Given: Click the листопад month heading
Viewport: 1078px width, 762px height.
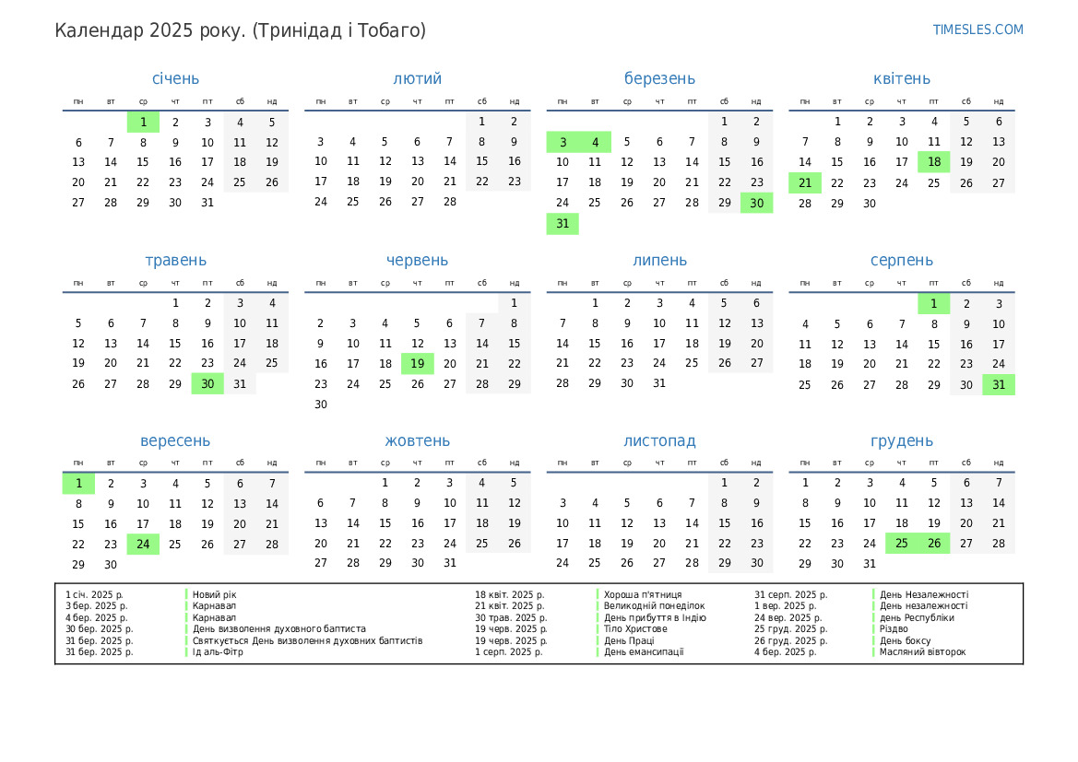Looking at the screenshot, I should pos(659,441).
